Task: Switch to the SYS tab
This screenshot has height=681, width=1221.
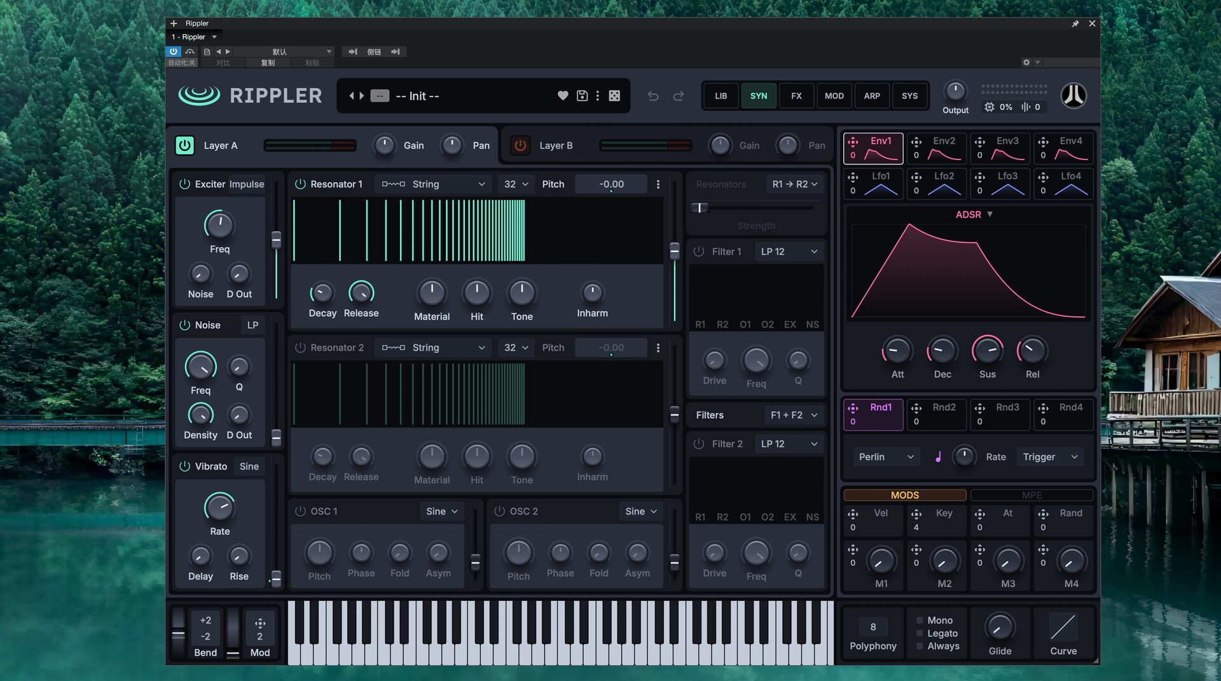Action: click(909, 96)
